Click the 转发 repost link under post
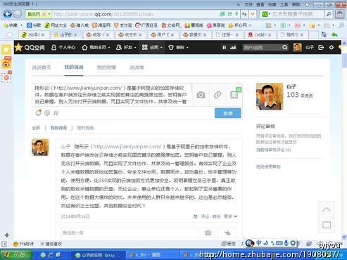Image resolution: width=347 pixels, height=260 pixels. coord(216,216)
